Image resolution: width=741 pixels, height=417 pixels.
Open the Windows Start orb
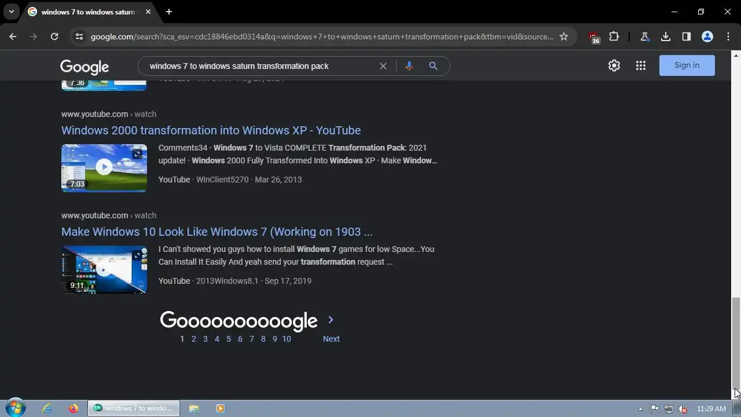(x=15, y=408)
